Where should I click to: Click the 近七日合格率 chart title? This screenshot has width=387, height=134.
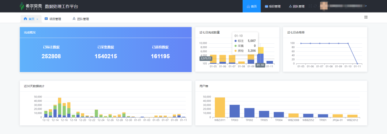pos(296,32)
